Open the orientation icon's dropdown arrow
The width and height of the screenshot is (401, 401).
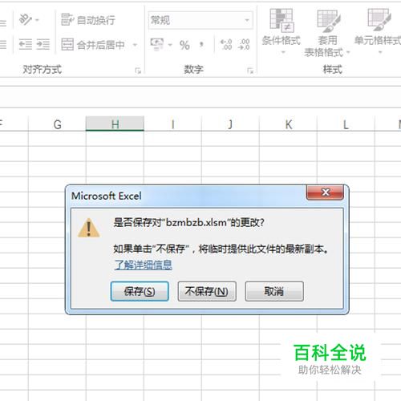pyautogui.click(x=37, y=20)
